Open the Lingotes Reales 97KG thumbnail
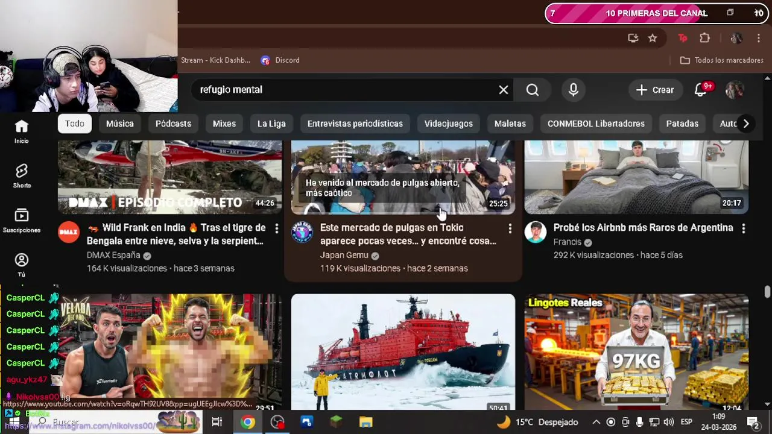 point(636,352)
